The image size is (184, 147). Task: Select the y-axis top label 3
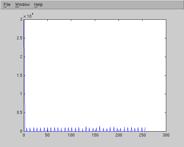click(x=21, y=19)
